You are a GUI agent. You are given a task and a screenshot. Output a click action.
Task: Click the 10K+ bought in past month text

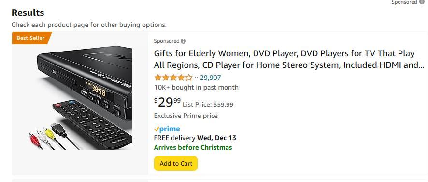(x=196, y=87)
